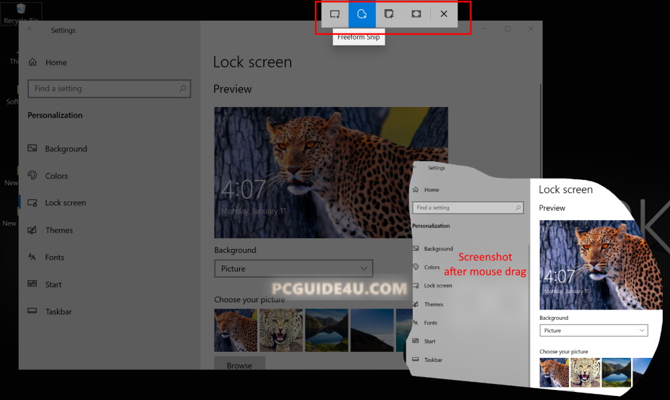This screenshot has height=400, width=670.
Task: Choose the mountain lake thumbnail in main window
Action: [326, 330]
